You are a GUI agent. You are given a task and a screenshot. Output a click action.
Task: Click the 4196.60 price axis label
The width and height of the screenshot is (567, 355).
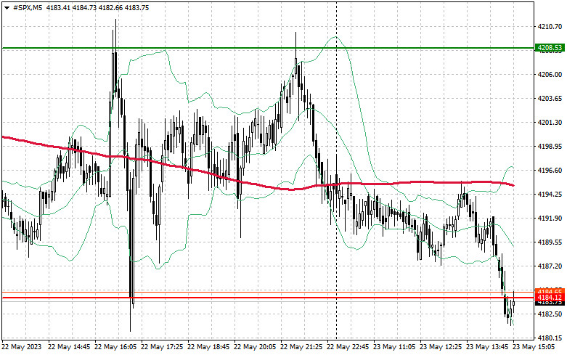click(x=550, y=170)
